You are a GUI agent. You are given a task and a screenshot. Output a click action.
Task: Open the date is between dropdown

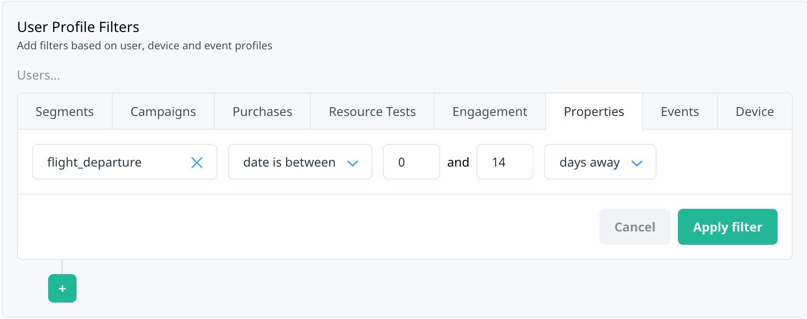300,162
